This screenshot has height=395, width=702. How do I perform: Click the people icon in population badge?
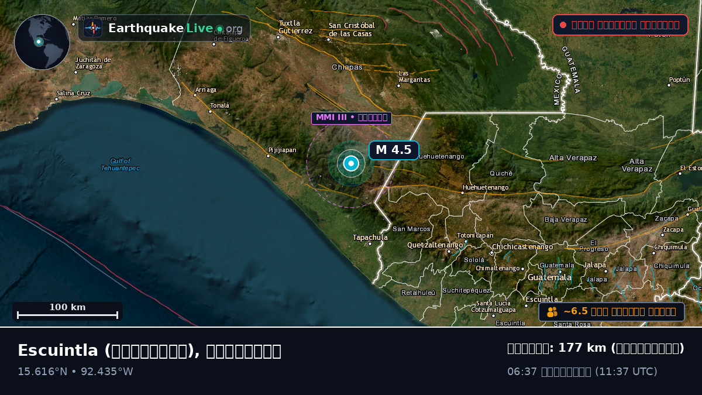553,312
